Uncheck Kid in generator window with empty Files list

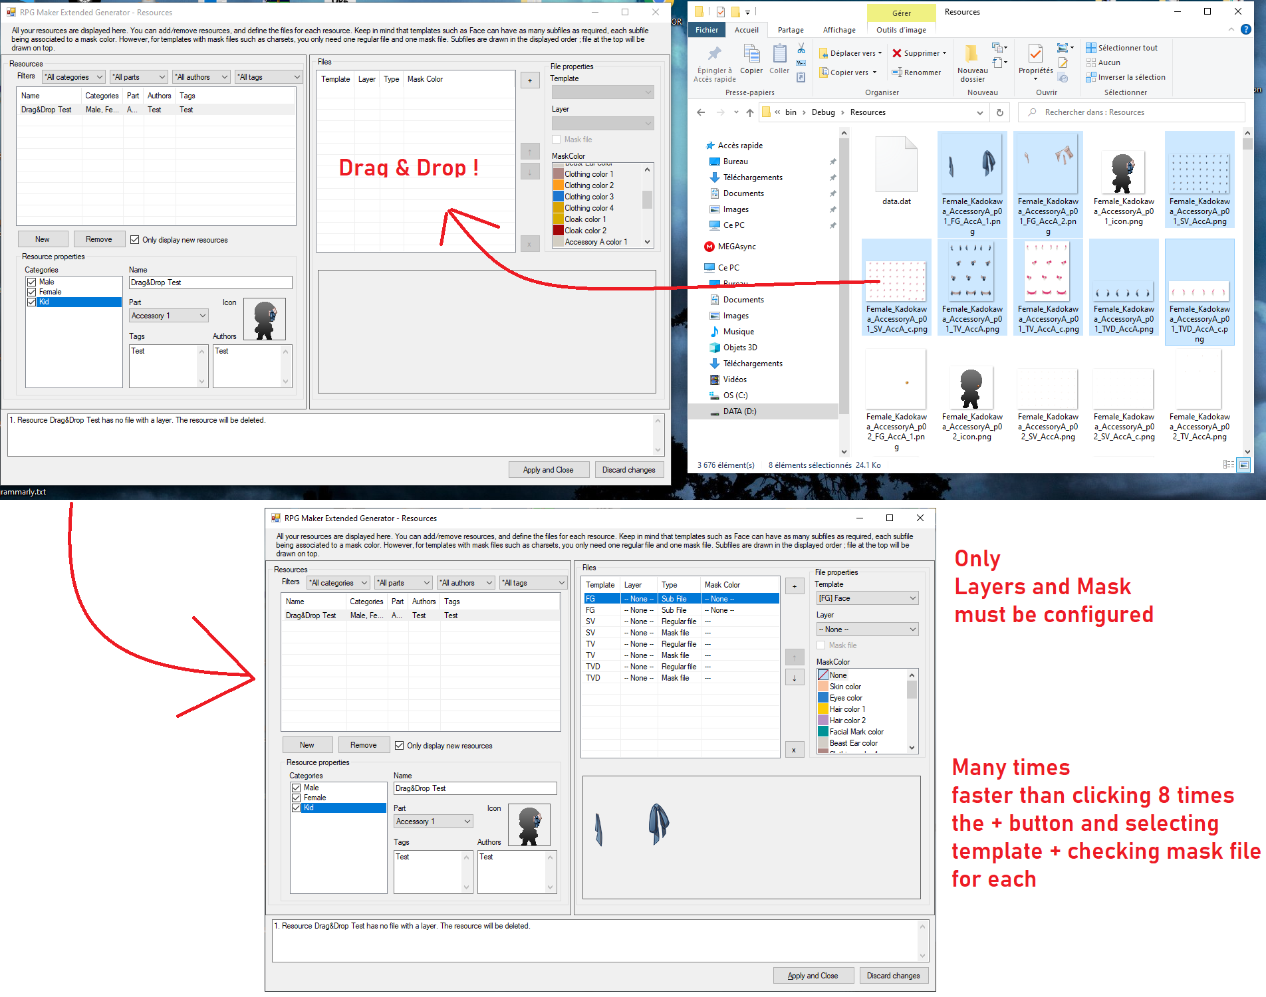(x=31, y=302)
